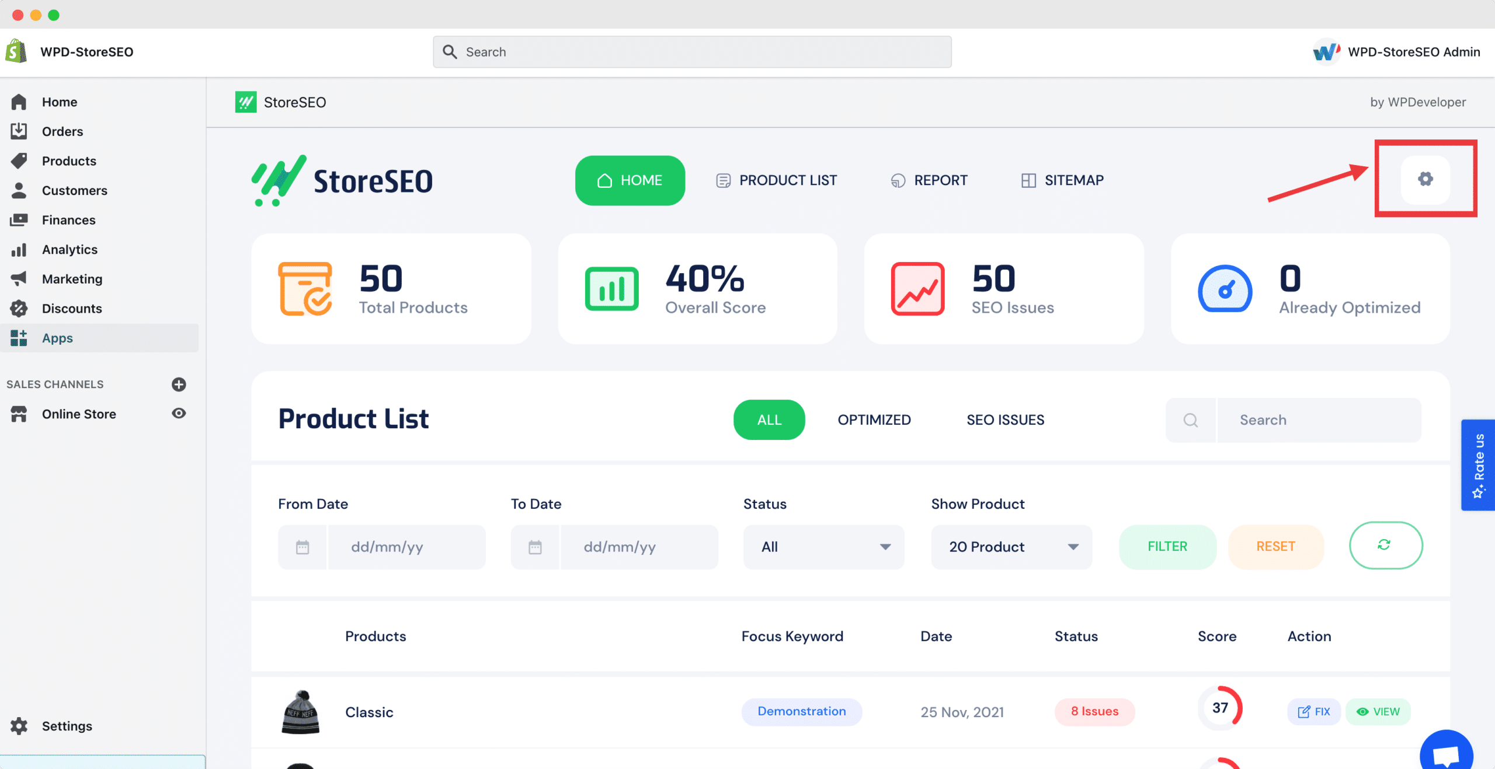Click the Apps grid icon

click(19, 338)
